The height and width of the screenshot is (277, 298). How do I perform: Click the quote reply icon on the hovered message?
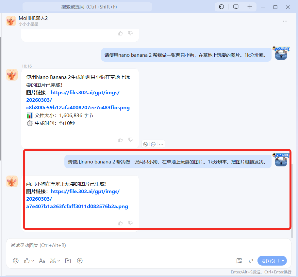(153, 144)
